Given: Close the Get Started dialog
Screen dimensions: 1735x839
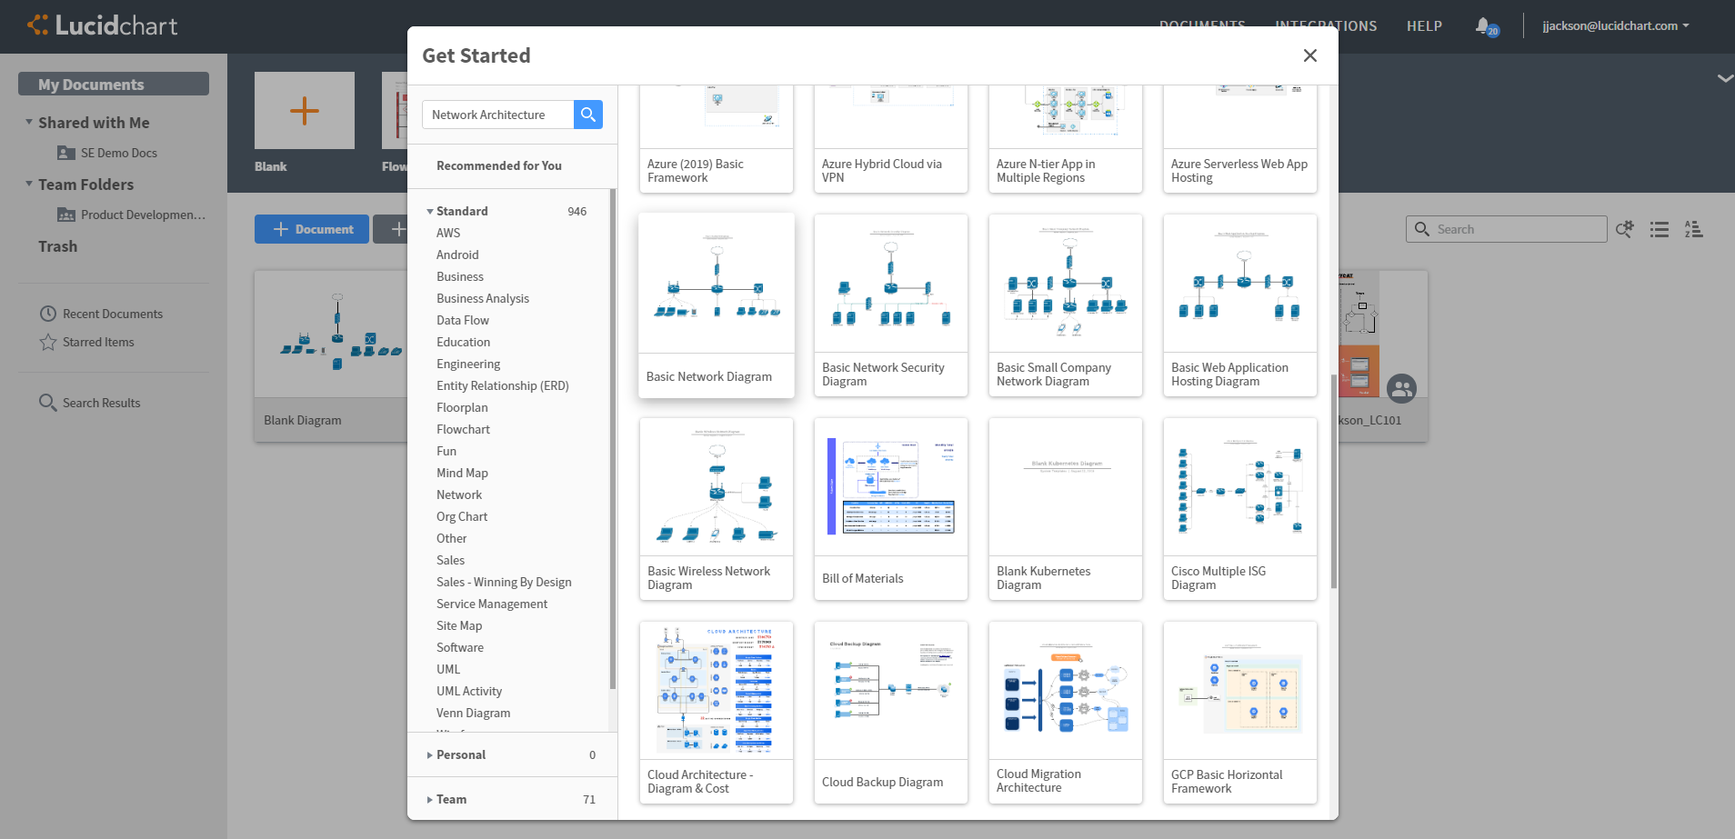Looking at the screenshot, I should (x=1309, y=55).
